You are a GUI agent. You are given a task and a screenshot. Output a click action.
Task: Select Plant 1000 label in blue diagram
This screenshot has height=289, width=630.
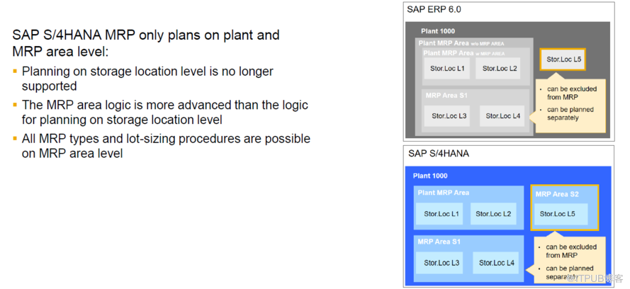point(430,176)
